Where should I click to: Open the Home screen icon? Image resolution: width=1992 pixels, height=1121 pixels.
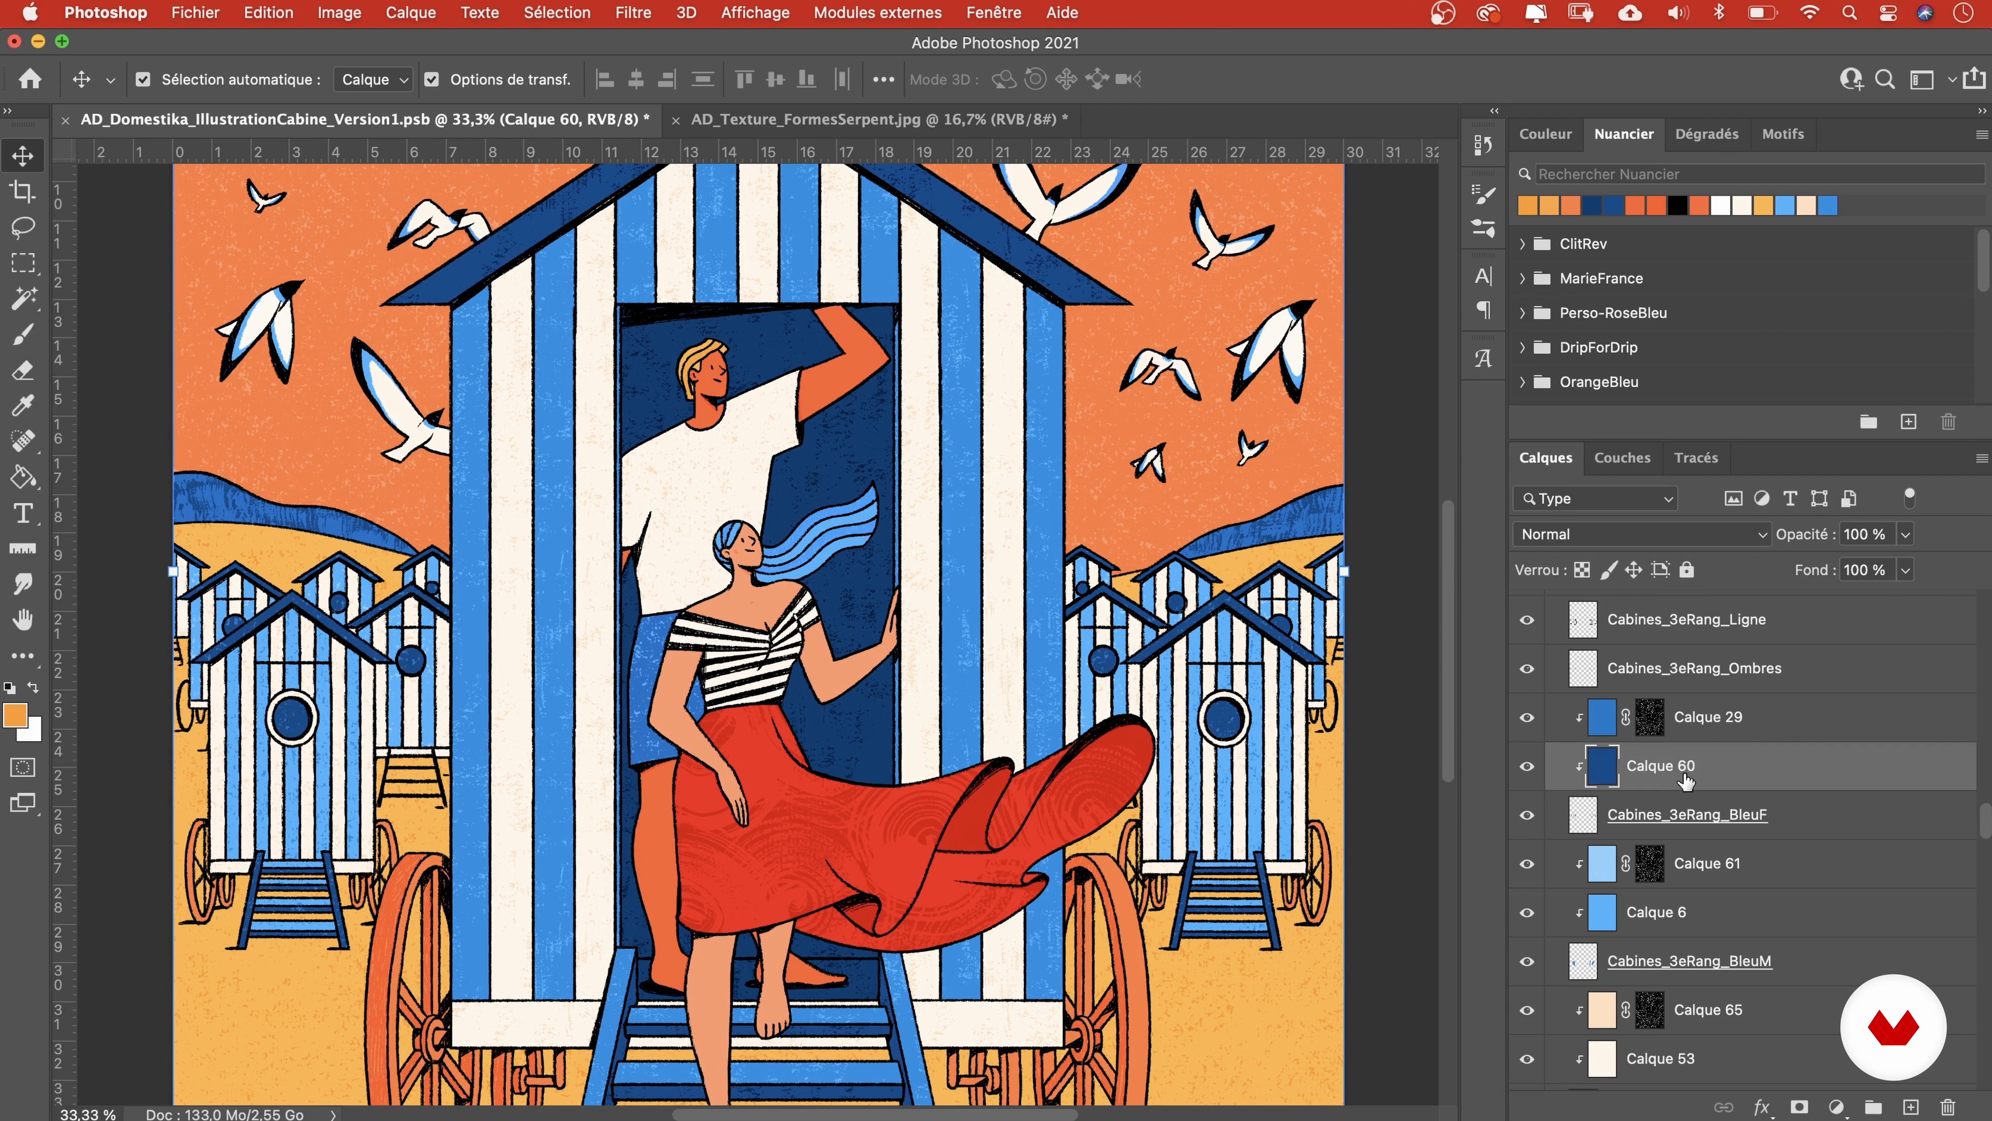point(30,79)
